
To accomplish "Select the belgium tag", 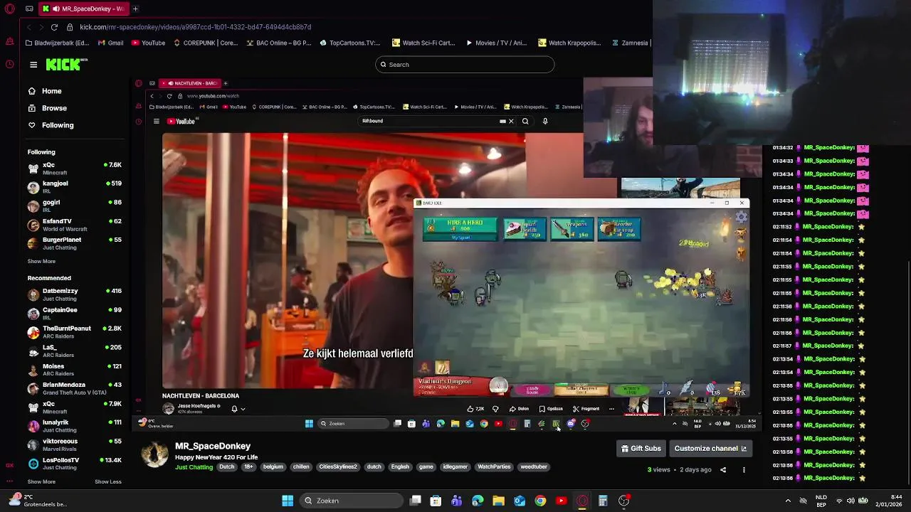I will [x=273, y=467].
